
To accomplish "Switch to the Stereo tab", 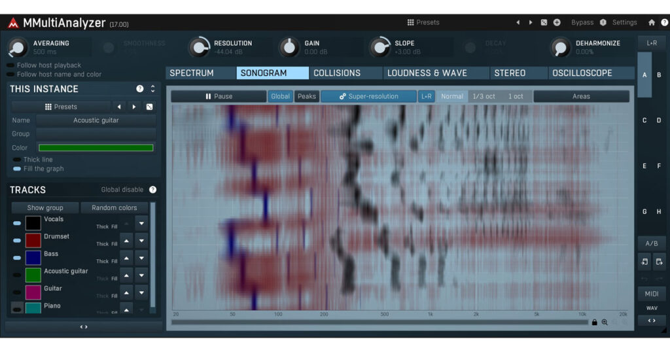I will coord(519,73).
